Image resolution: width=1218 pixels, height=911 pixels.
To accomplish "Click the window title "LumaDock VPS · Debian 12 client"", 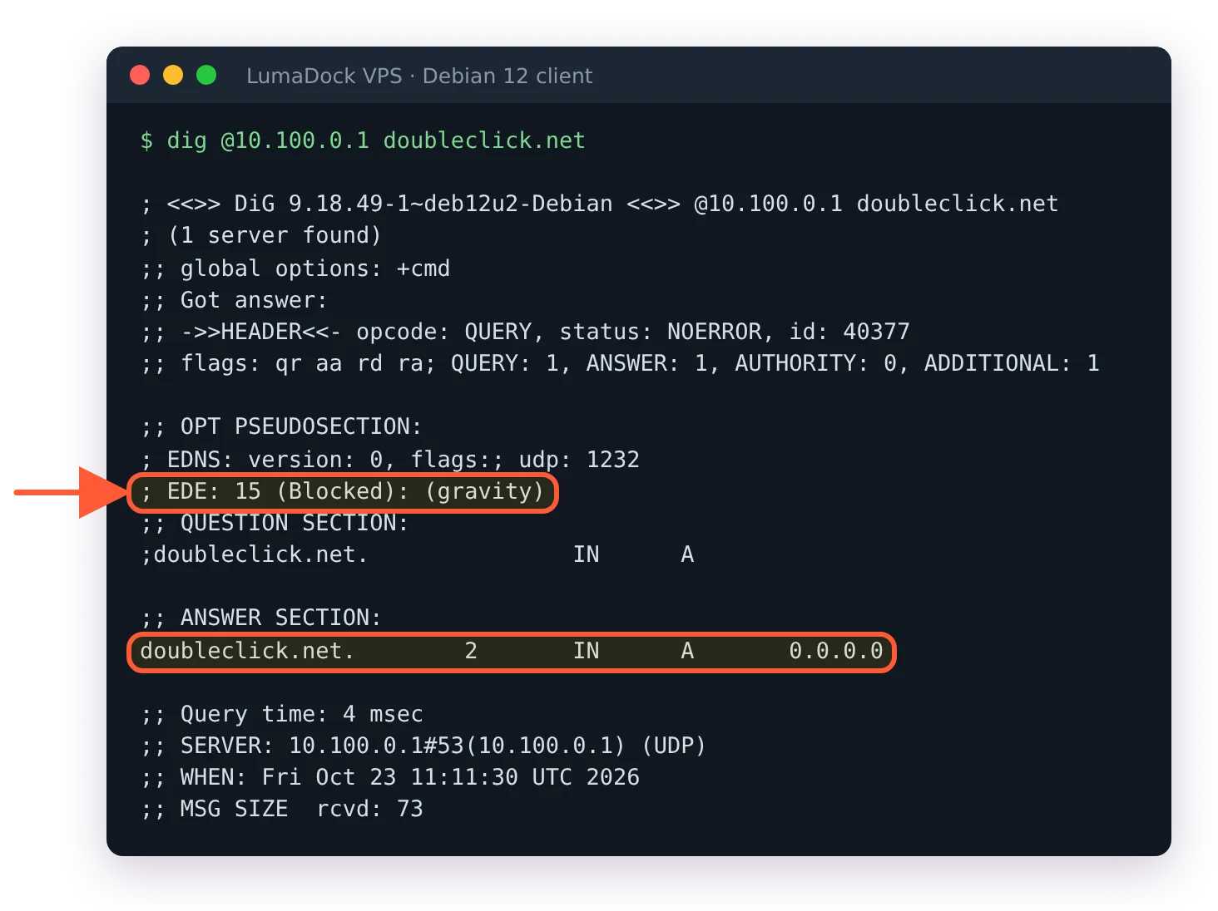I will pos(419,76).
